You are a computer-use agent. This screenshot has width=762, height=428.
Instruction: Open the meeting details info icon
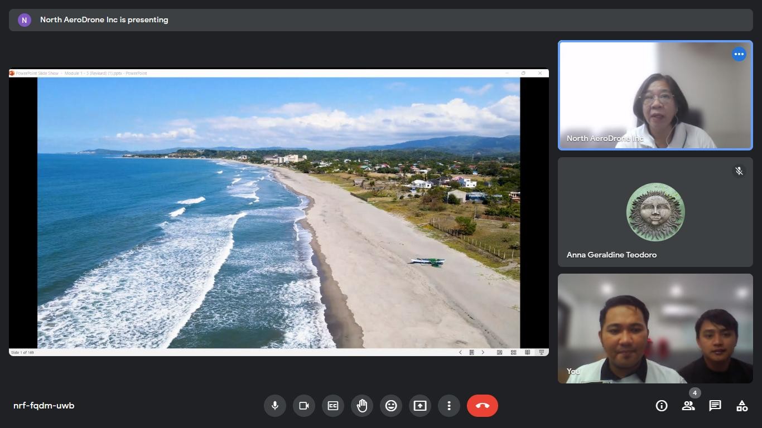point(662,406)
